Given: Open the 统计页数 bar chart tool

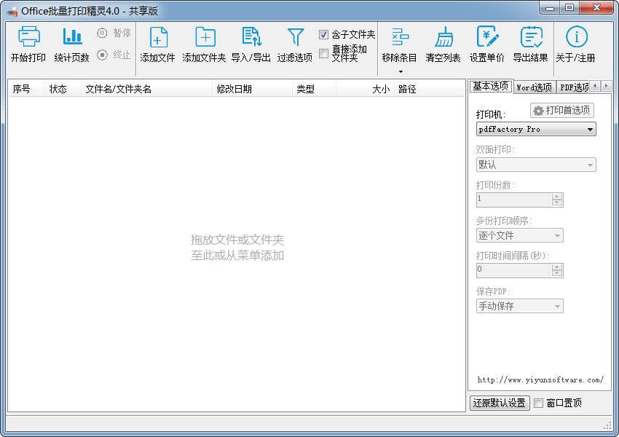Looking at the screenshot, I should [x=72, y=36].
